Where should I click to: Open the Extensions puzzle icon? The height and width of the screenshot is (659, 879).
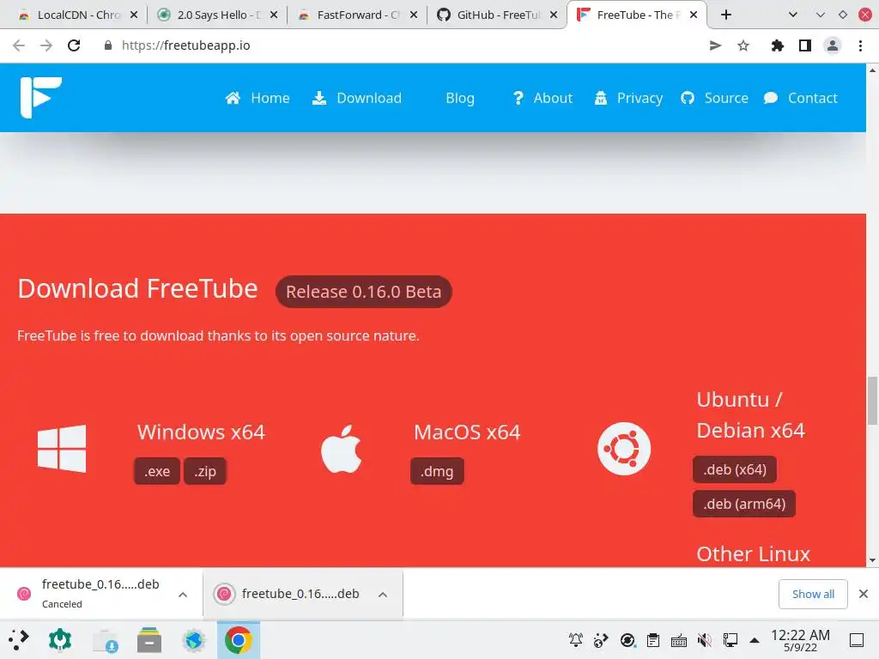tap(777, 45)
